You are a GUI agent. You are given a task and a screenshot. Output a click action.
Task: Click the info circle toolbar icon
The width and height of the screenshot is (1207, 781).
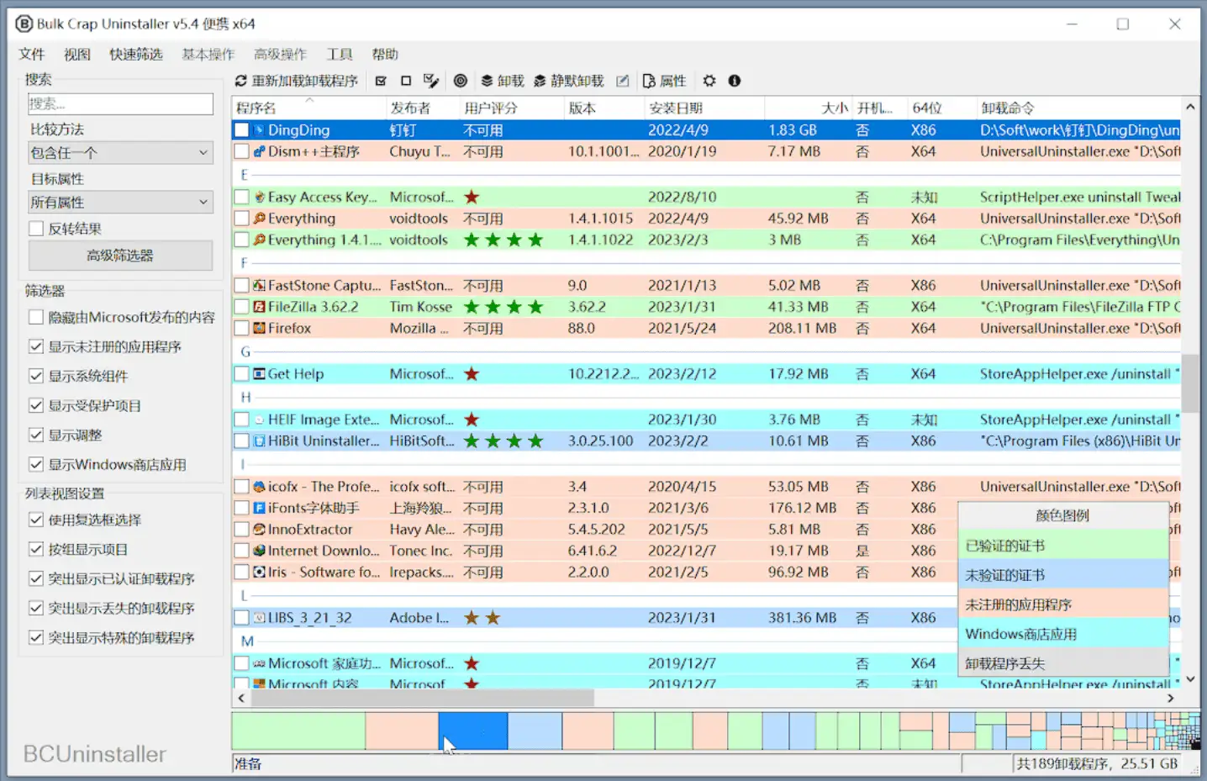[x=735, y=81]
